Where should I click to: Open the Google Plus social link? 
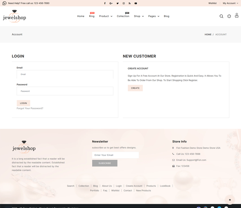tap(111, 3)
